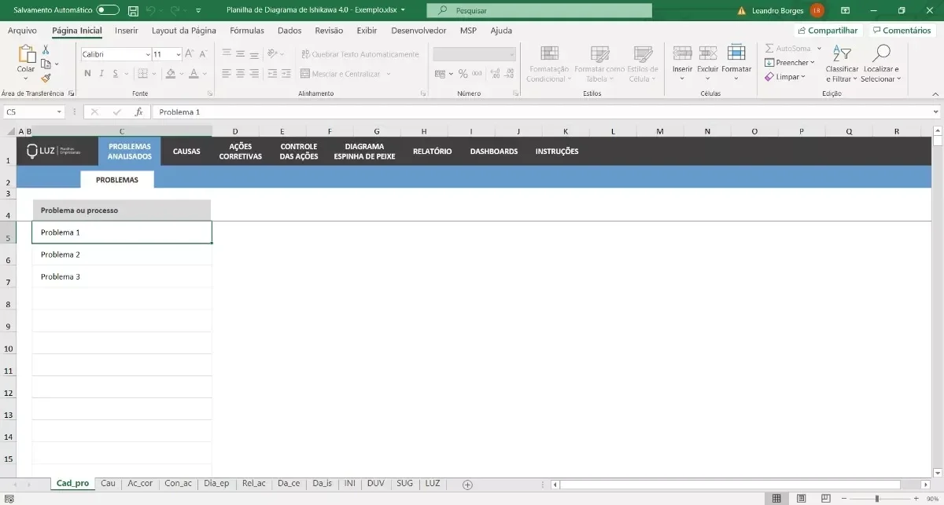The image size is (944, 505).
Task: Decrease font size with smaller A icon
Action: click(201, 54)
